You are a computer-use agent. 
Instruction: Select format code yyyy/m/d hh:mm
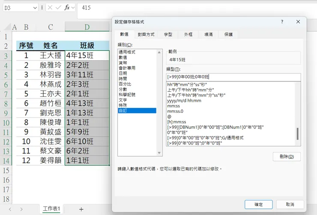[x=184, y=100]
